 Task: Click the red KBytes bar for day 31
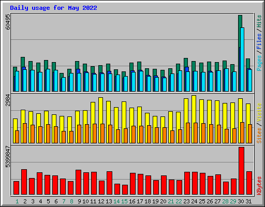coord(249,183)
